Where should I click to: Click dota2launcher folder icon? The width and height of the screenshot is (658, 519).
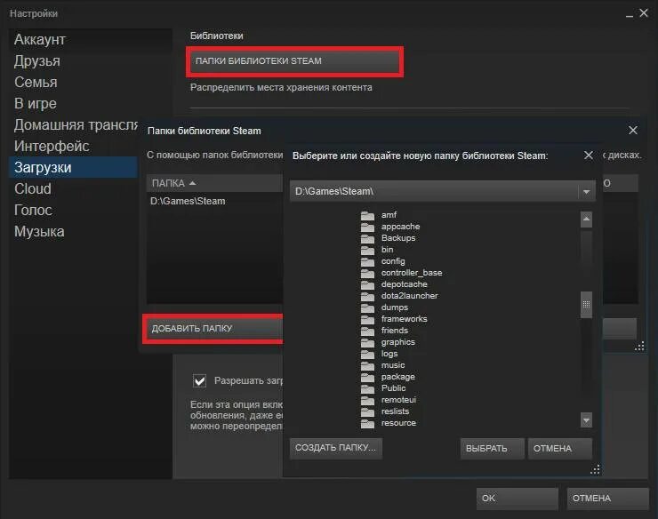coord(367,296)
